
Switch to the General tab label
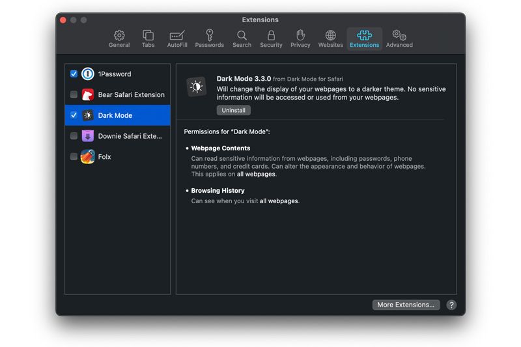[x=119, y=45]
